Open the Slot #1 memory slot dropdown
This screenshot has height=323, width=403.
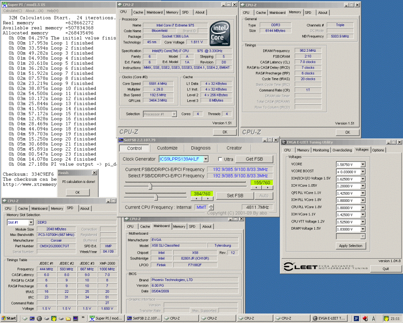[31, 222]
